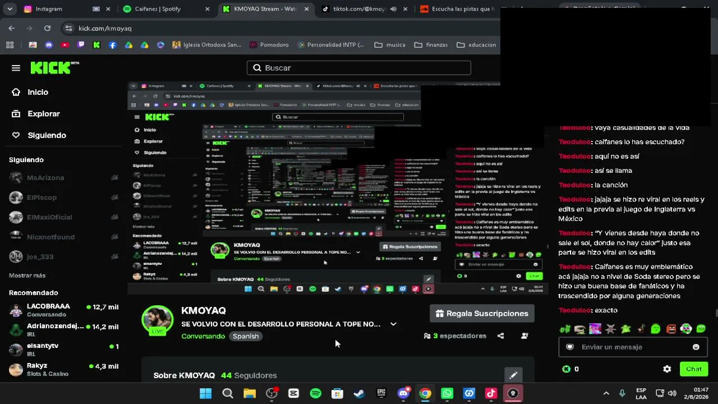Open recommended channel Rakyz
718x404 pixels.
click(63, 369)
